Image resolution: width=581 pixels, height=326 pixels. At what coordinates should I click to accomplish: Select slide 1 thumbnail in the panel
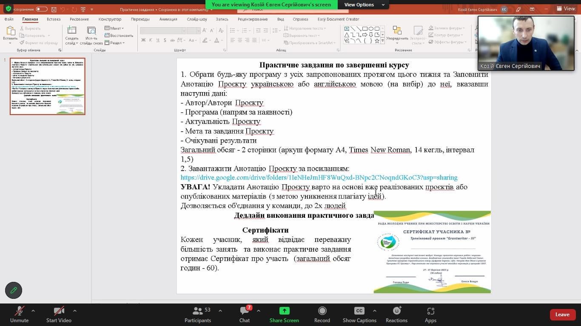(48, 86)
